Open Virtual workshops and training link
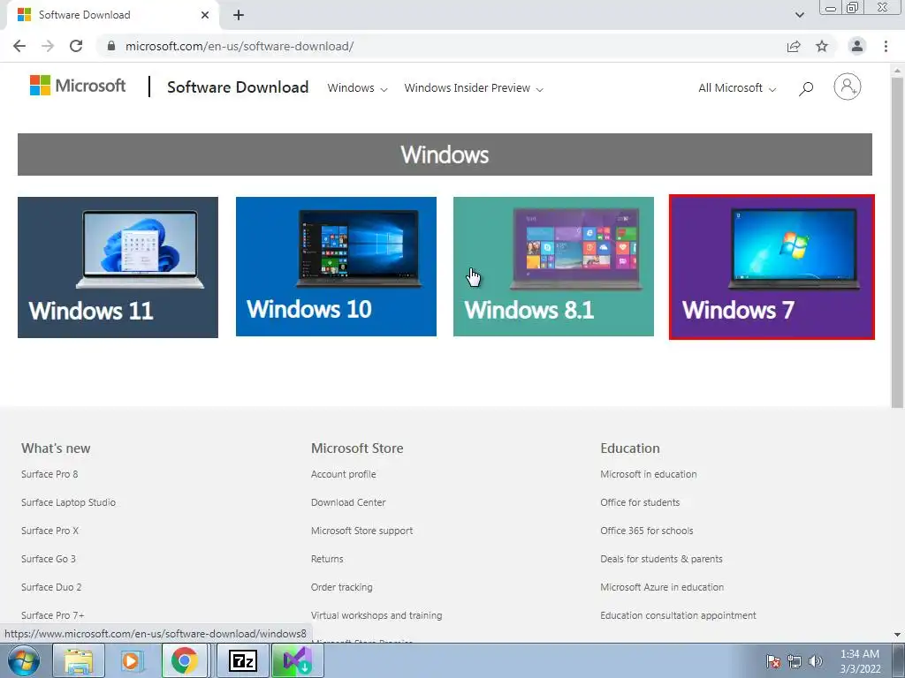905x678 pixels. click(x=376, y=615)
